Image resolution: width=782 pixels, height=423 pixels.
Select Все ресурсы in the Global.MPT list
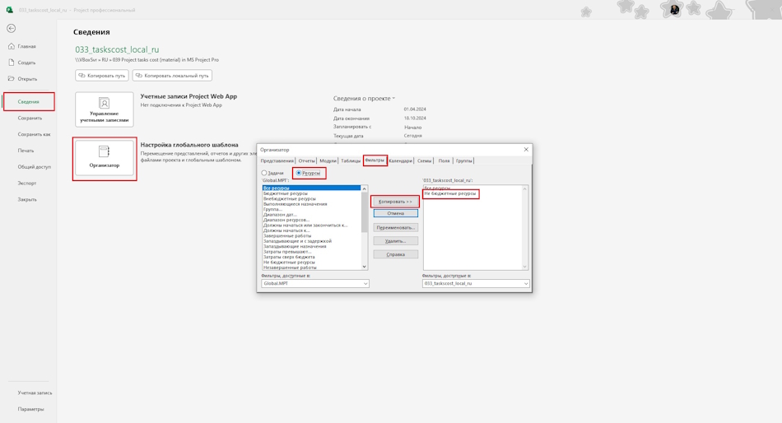pos(311,188)
